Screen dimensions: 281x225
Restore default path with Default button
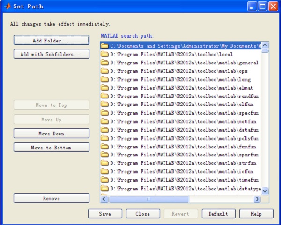218,214
